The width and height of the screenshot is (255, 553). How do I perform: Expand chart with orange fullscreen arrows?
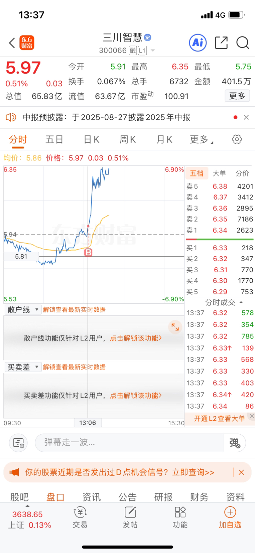coord(175,327)
